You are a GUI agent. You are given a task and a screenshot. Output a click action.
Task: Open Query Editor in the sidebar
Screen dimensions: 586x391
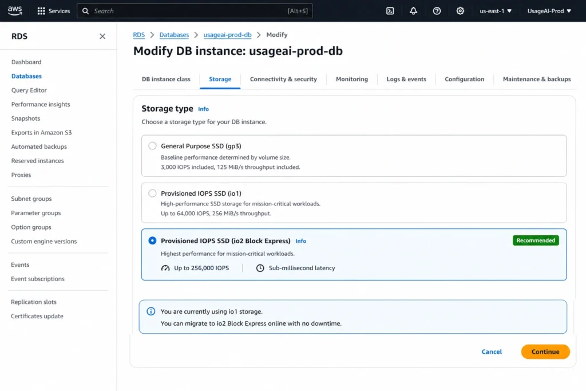coord(29,90)
